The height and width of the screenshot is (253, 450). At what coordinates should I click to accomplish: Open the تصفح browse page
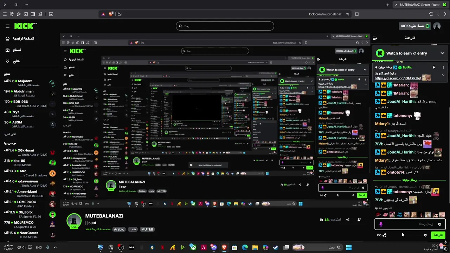click(13, 50)
